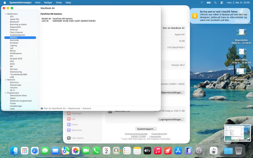Open the Trash in the Dock
This screenshot has width=253, height=158.
point(238,151)
